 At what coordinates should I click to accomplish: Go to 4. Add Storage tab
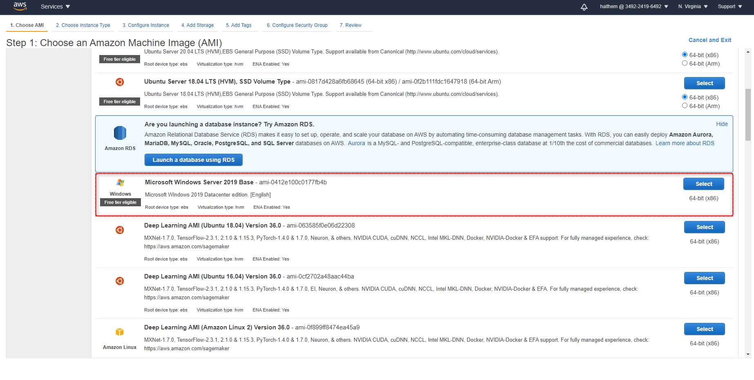[x=198, y=25]
